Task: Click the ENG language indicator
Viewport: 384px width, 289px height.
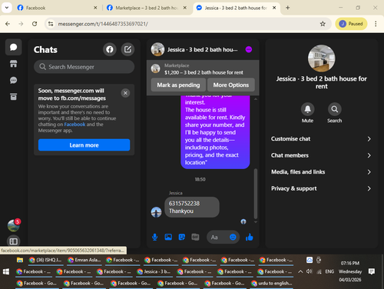Action: pyautogui.click(x=329, y=271)
